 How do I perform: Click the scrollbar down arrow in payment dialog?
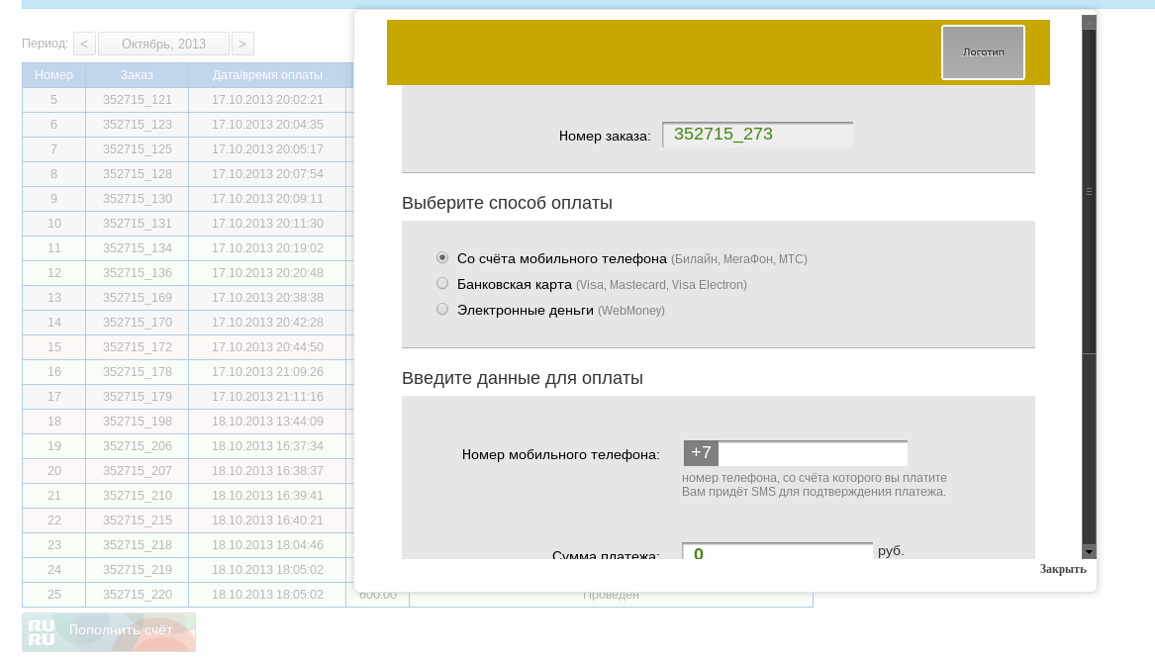click(1089, 551)
